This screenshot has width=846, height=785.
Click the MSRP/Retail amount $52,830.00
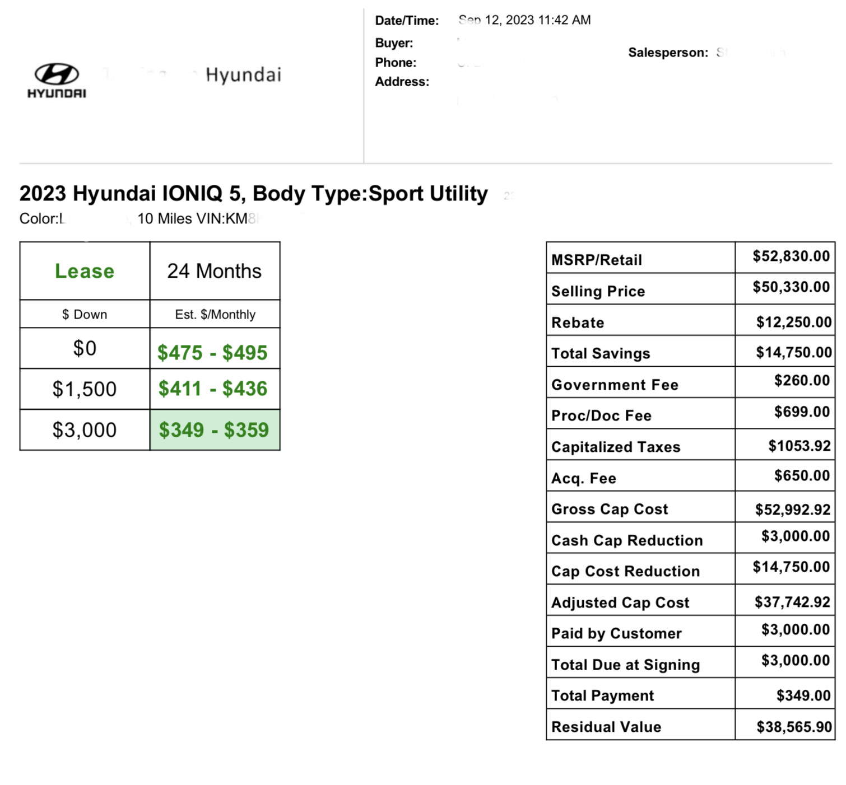coord(791,256)
